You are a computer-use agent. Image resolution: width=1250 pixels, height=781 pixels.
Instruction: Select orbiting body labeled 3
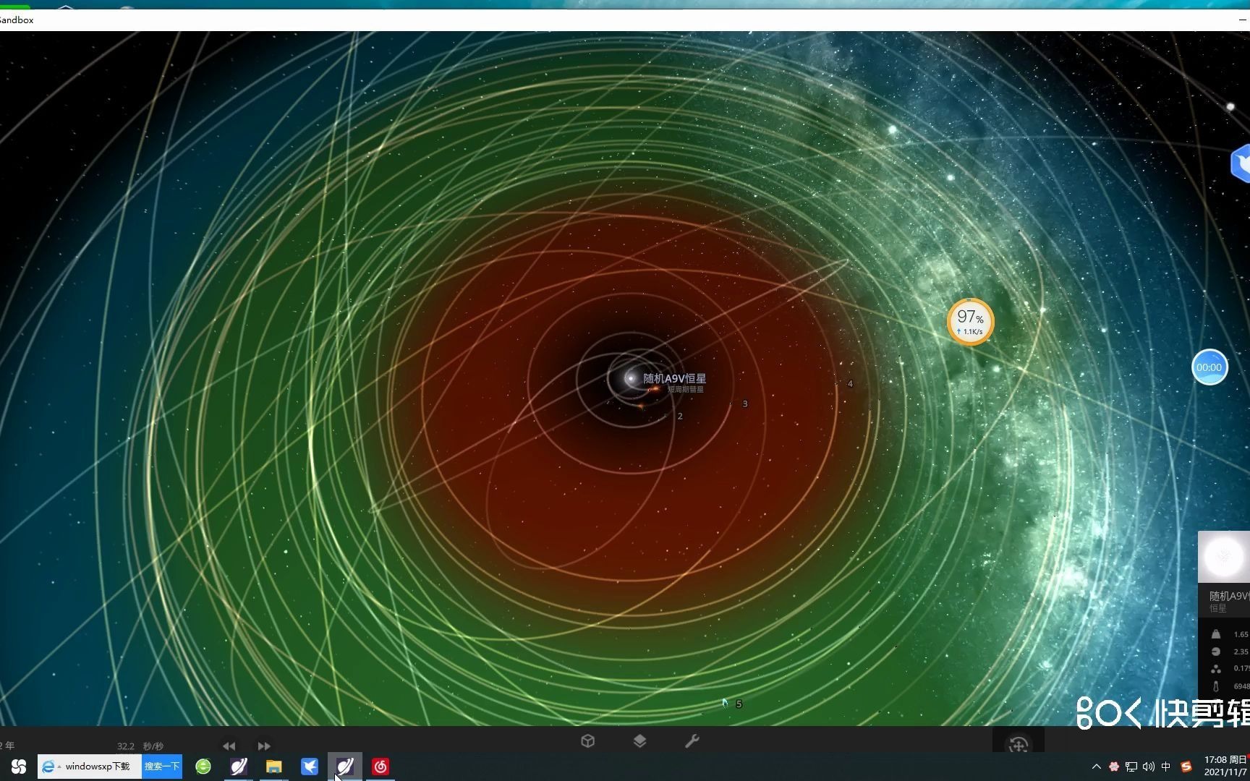tap(745, 404)
